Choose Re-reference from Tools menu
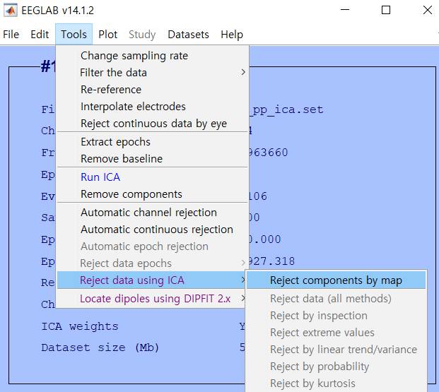 tap(153, 90)
